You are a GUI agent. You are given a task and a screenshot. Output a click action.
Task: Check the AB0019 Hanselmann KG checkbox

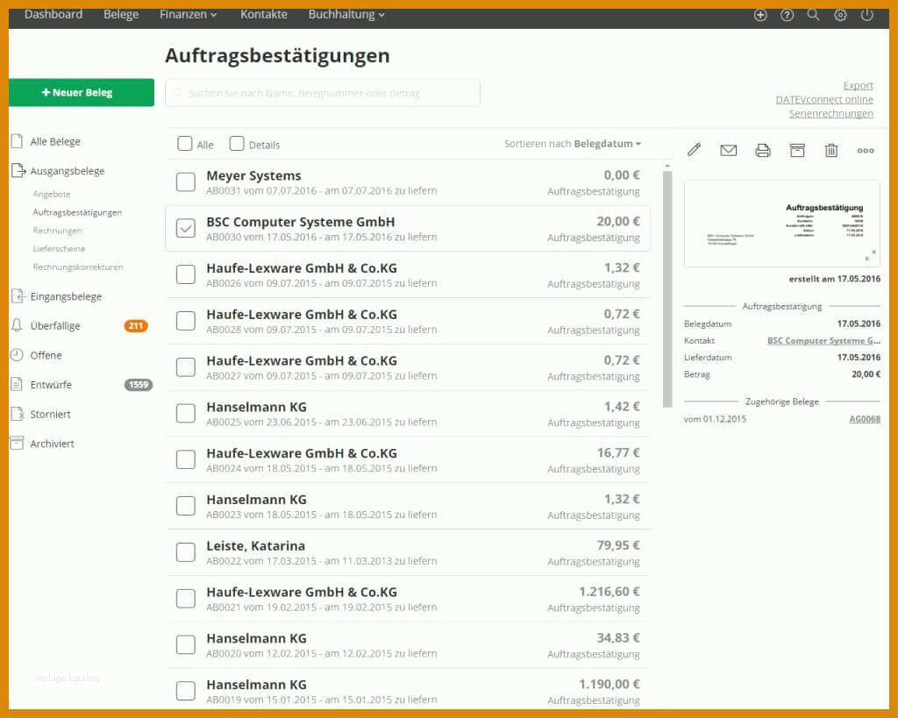tap(186, 691)
